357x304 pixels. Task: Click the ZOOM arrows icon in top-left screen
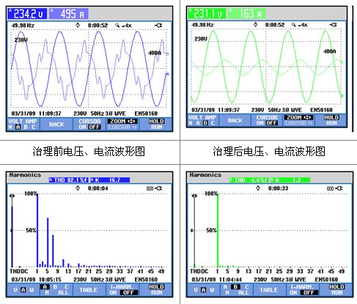pyautogui.click(x=133, y=121)
